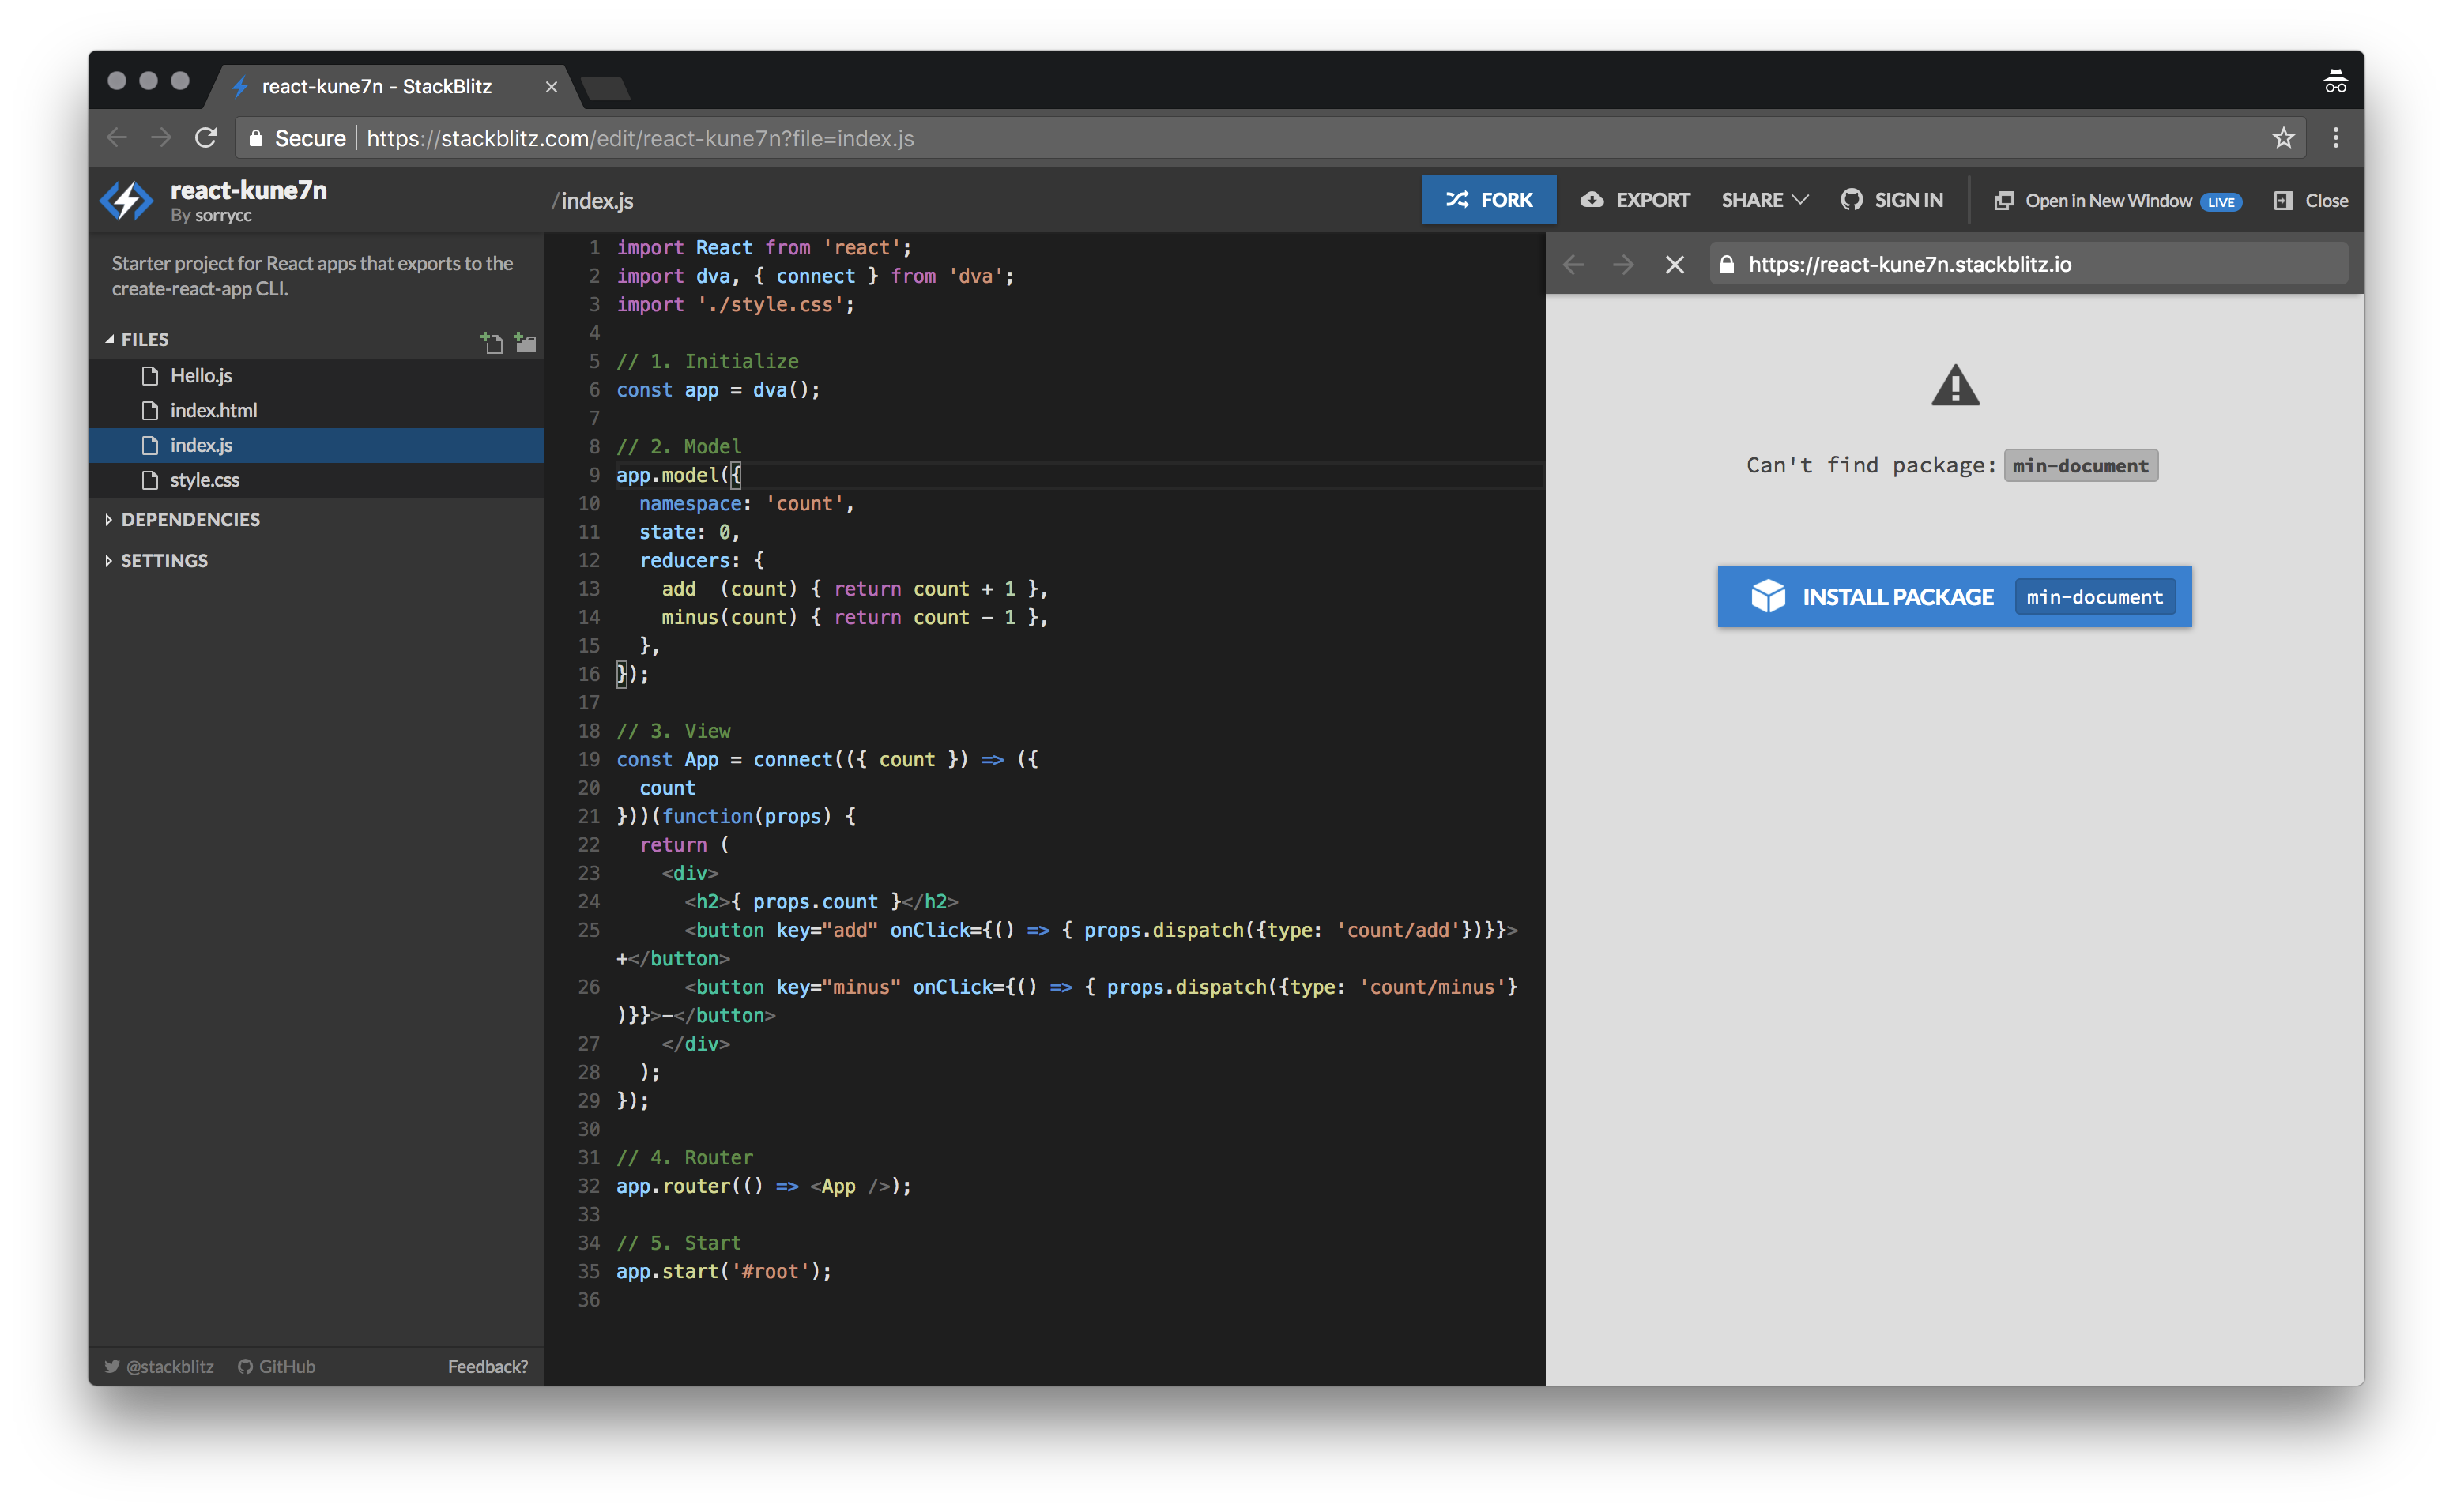Open the @stackblitz Twitter link
2453x1512 pixels.
[x=160, y=1366]
